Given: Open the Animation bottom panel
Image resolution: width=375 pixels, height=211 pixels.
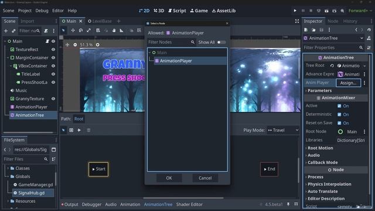Looking at the screenshot, I should click(x=130, y=205).
